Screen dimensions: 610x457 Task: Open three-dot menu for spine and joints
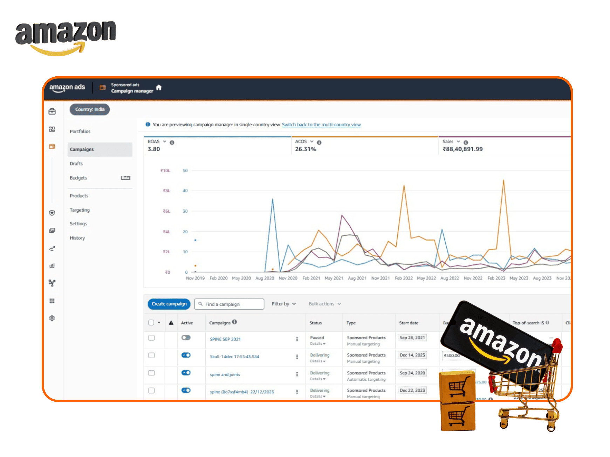tap(297, 374)
